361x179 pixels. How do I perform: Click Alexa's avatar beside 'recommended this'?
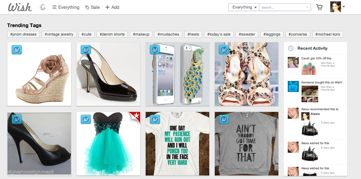tap(293, 113)
